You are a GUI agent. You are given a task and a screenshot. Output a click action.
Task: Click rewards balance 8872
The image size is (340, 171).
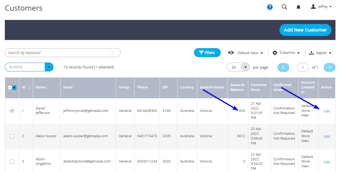click(x=241, y=136)
